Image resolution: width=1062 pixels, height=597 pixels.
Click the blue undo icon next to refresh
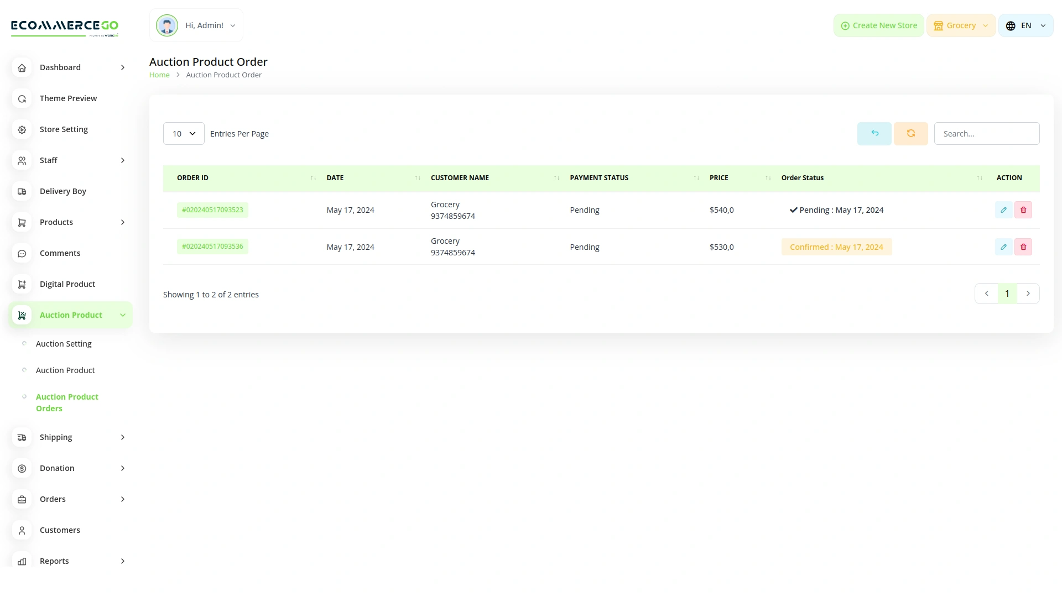click(x=874, y=133)
